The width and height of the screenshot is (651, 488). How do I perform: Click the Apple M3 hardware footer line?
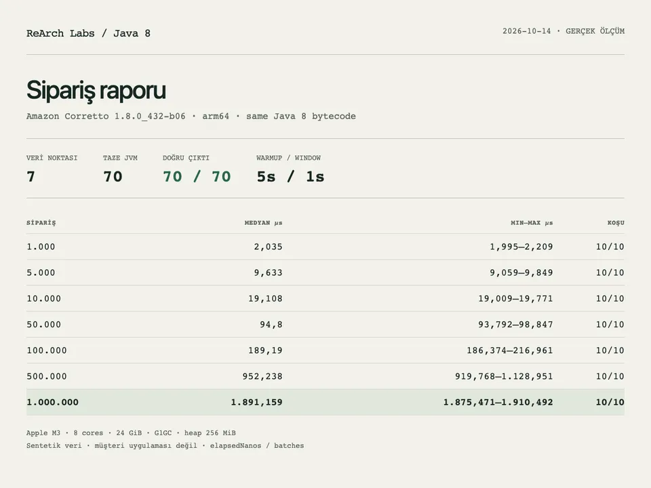131,433
